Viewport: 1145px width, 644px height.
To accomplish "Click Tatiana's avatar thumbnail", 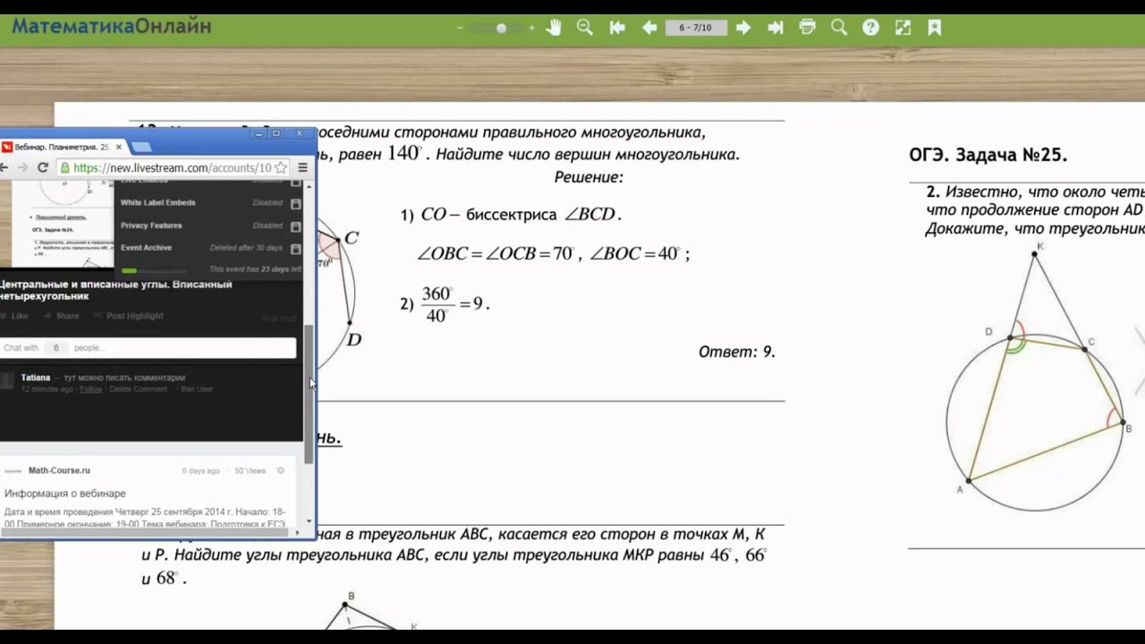I will pos(6,380).
